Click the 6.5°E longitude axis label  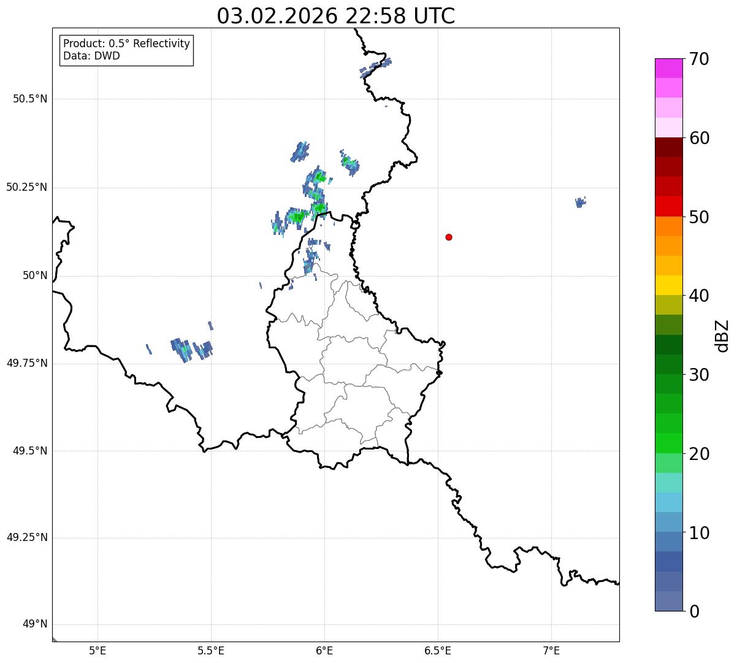(x=438, y=650)
